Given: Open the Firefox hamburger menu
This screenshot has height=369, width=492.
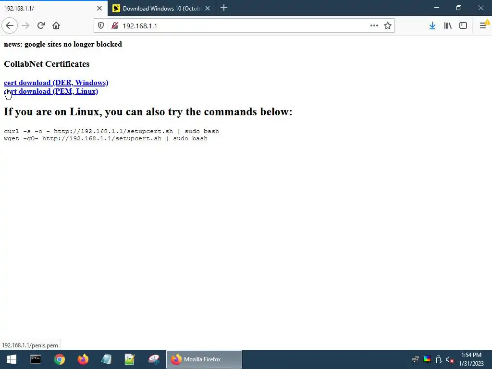Looking at the screenshot, I should [483, 26].
